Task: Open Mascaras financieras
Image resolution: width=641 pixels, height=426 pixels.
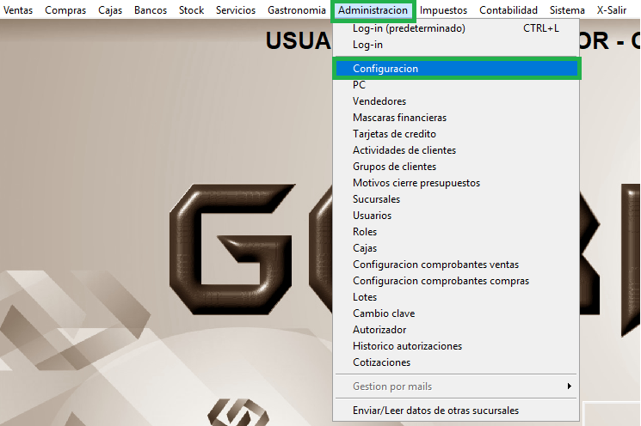Action: (457, 118)
